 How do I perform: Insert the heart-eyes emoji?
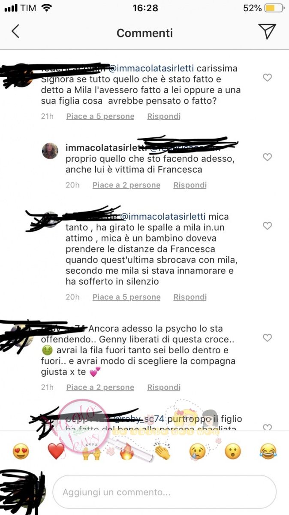(21, 451)
